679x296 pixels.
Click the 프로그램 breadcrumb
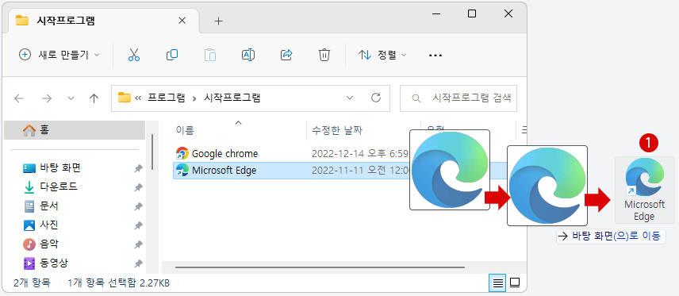coord(167,98)
